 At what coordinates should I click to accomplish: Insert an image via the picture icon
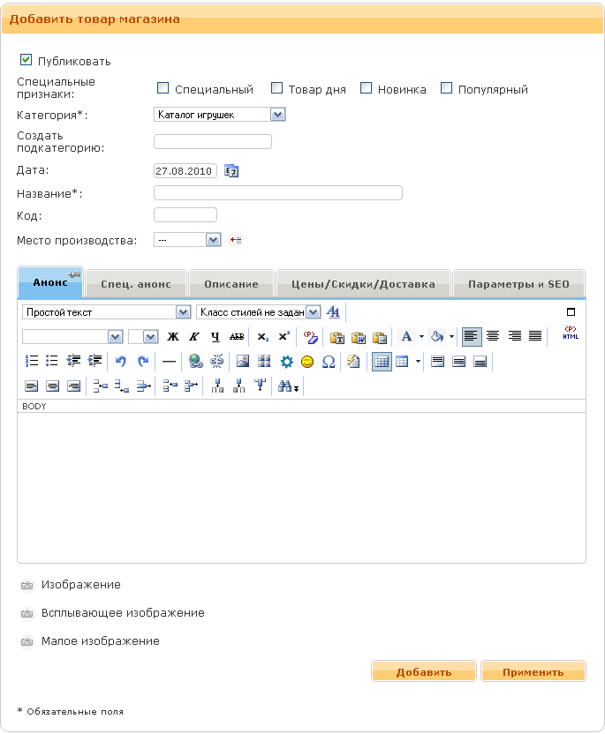pyautogui.click(x=243, y=361)
